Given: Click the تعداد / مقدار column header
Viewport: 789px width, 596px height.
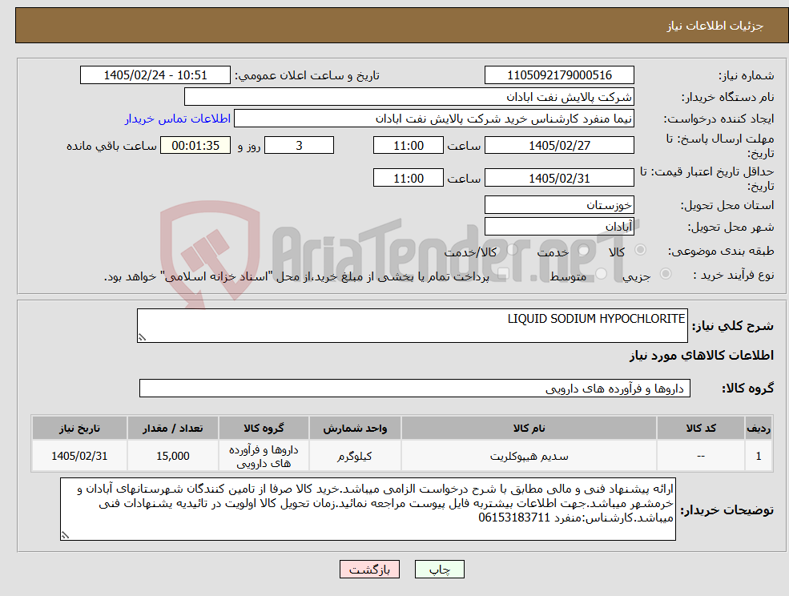Looking at the screenshot, I should pos(172,428).
